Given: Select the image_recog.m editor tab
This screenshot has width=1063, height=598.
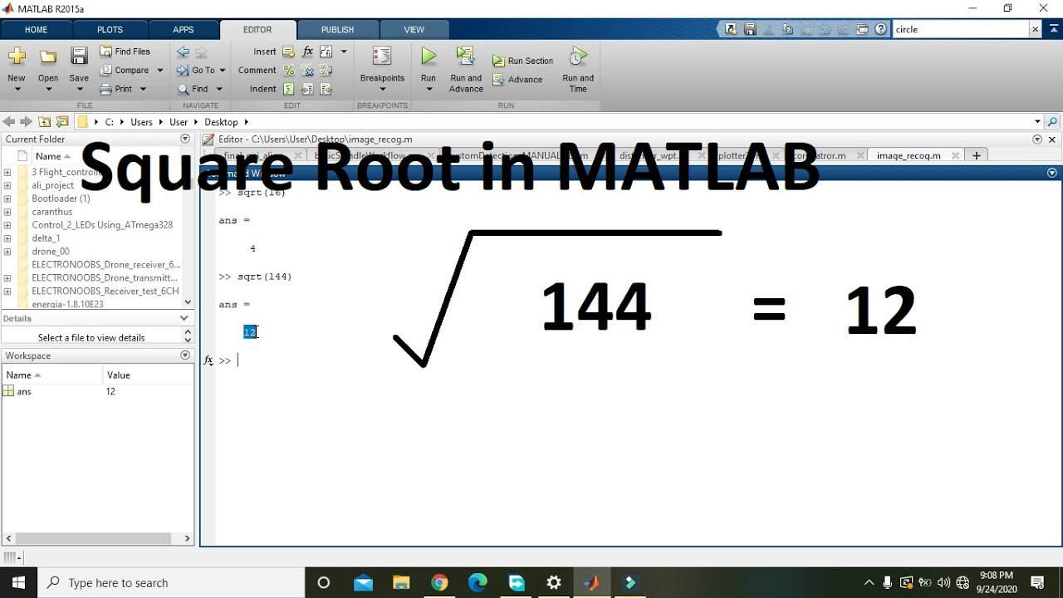Looking at the screenshot, I should tap(909, 155).
